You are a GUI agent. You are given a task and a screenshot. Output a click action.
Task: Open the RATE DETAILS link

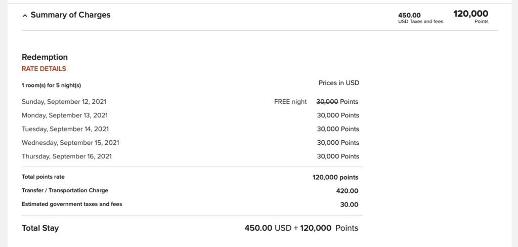(x=44, y=69)
